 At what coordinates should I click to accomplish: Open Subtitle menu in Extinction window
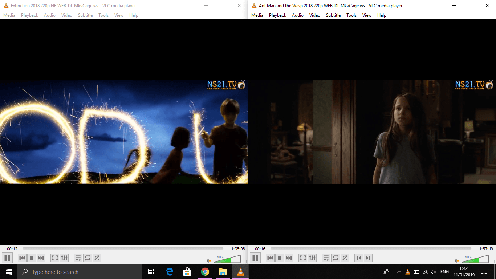pos(85,15)
